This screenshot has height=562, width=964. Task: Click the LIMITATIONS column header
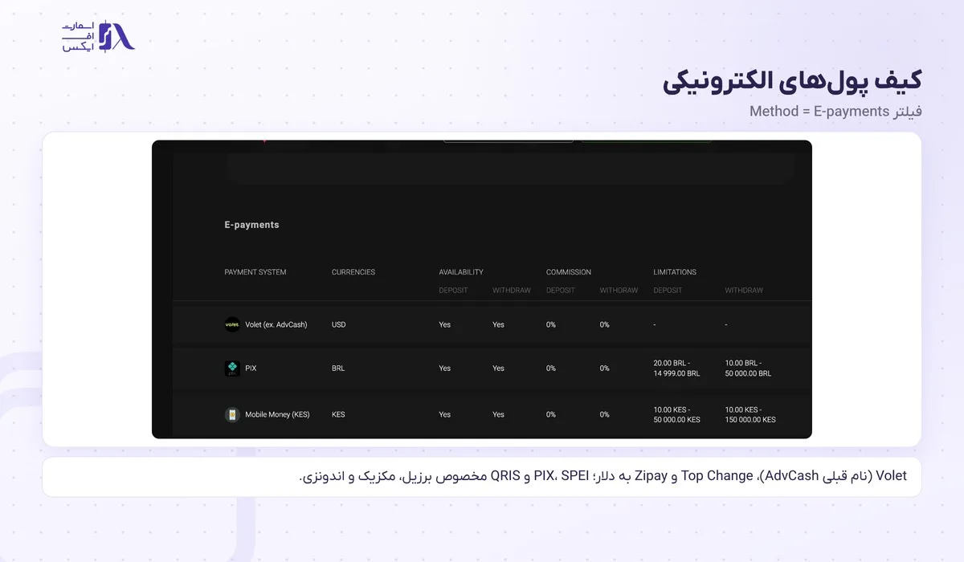[x=675, y=272]
